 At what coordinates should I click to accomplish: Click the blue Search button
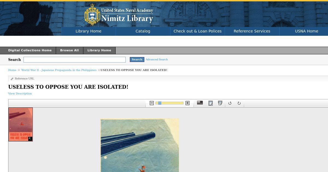click(x=137, y=59)
